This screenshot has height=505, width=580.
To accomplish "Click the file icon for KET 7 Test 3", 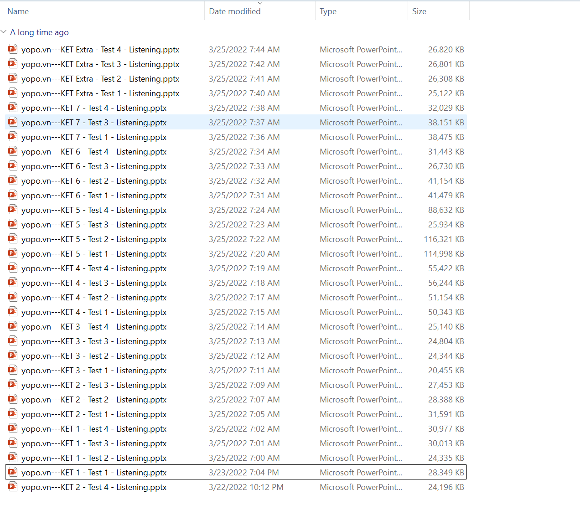I will [13, 122].
